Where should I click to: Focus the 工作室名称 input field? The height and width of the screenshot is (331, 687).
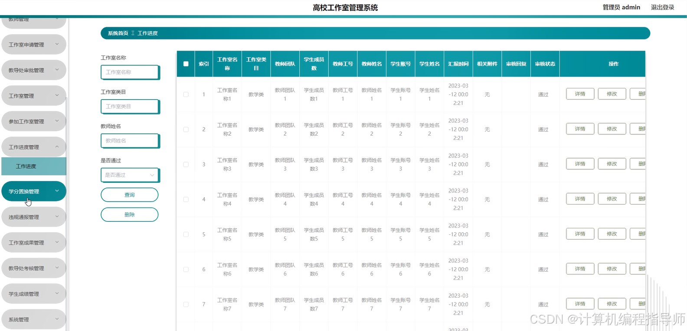(x=130, y=72)
